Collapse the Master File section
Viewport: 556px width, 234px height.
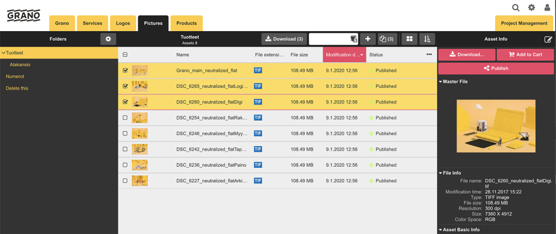point(440,82)
